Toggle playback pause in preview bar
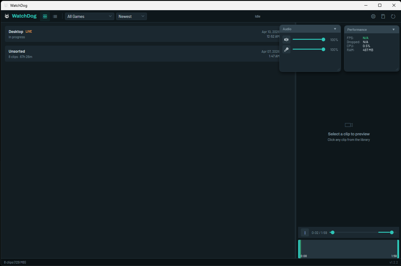 (x=304, y=232)
